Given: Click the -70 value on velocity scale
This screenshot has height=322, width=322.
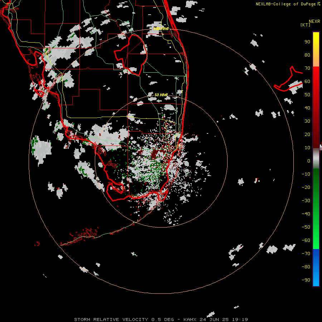Looking at the screenshot, I should tap(306, 254).
